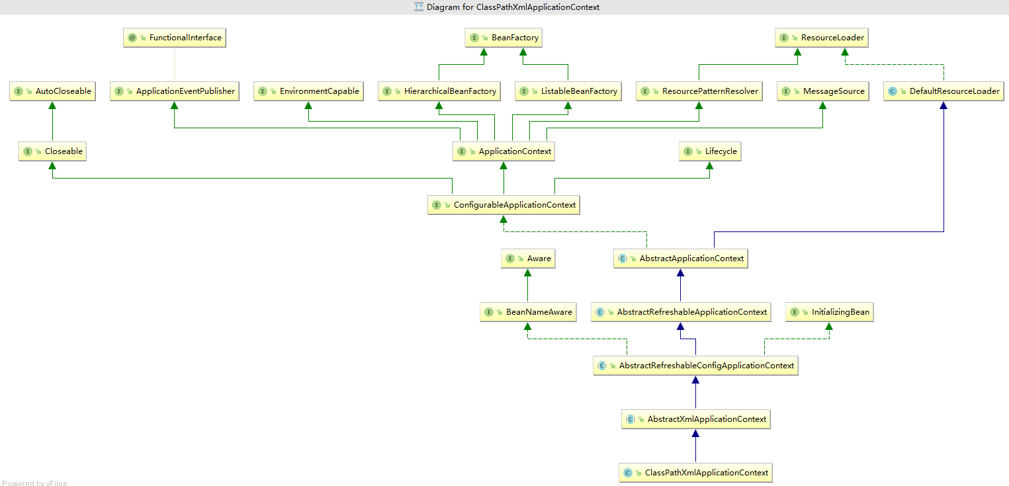Click the ApplicationEventPublisher interface icon
Viewport: 1009px width, 486px height.
click(x=119, y=91)
